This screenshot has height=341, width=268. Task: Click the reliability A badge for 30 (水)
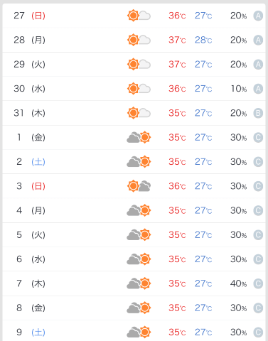[258, 89]
